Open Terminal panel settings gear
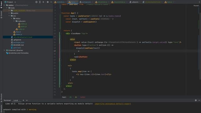This screenshot has height=113, width=201. point(196,100)
